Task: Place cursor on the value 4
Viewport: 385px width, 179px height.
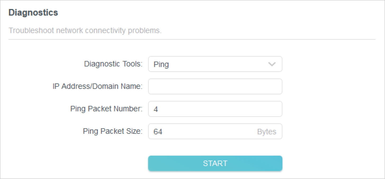Action: point(156,109)
